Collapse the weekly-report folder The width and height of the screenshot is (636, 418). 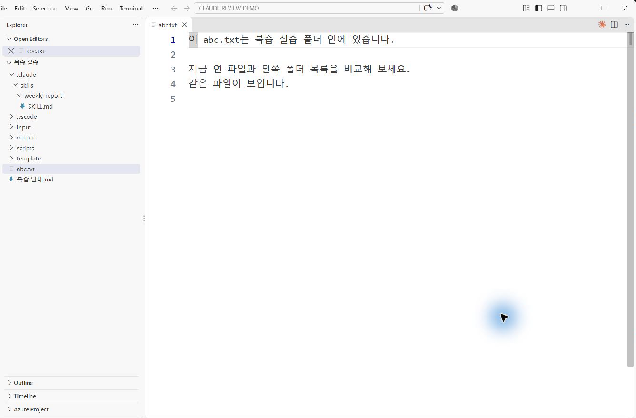tap(20, 96)
